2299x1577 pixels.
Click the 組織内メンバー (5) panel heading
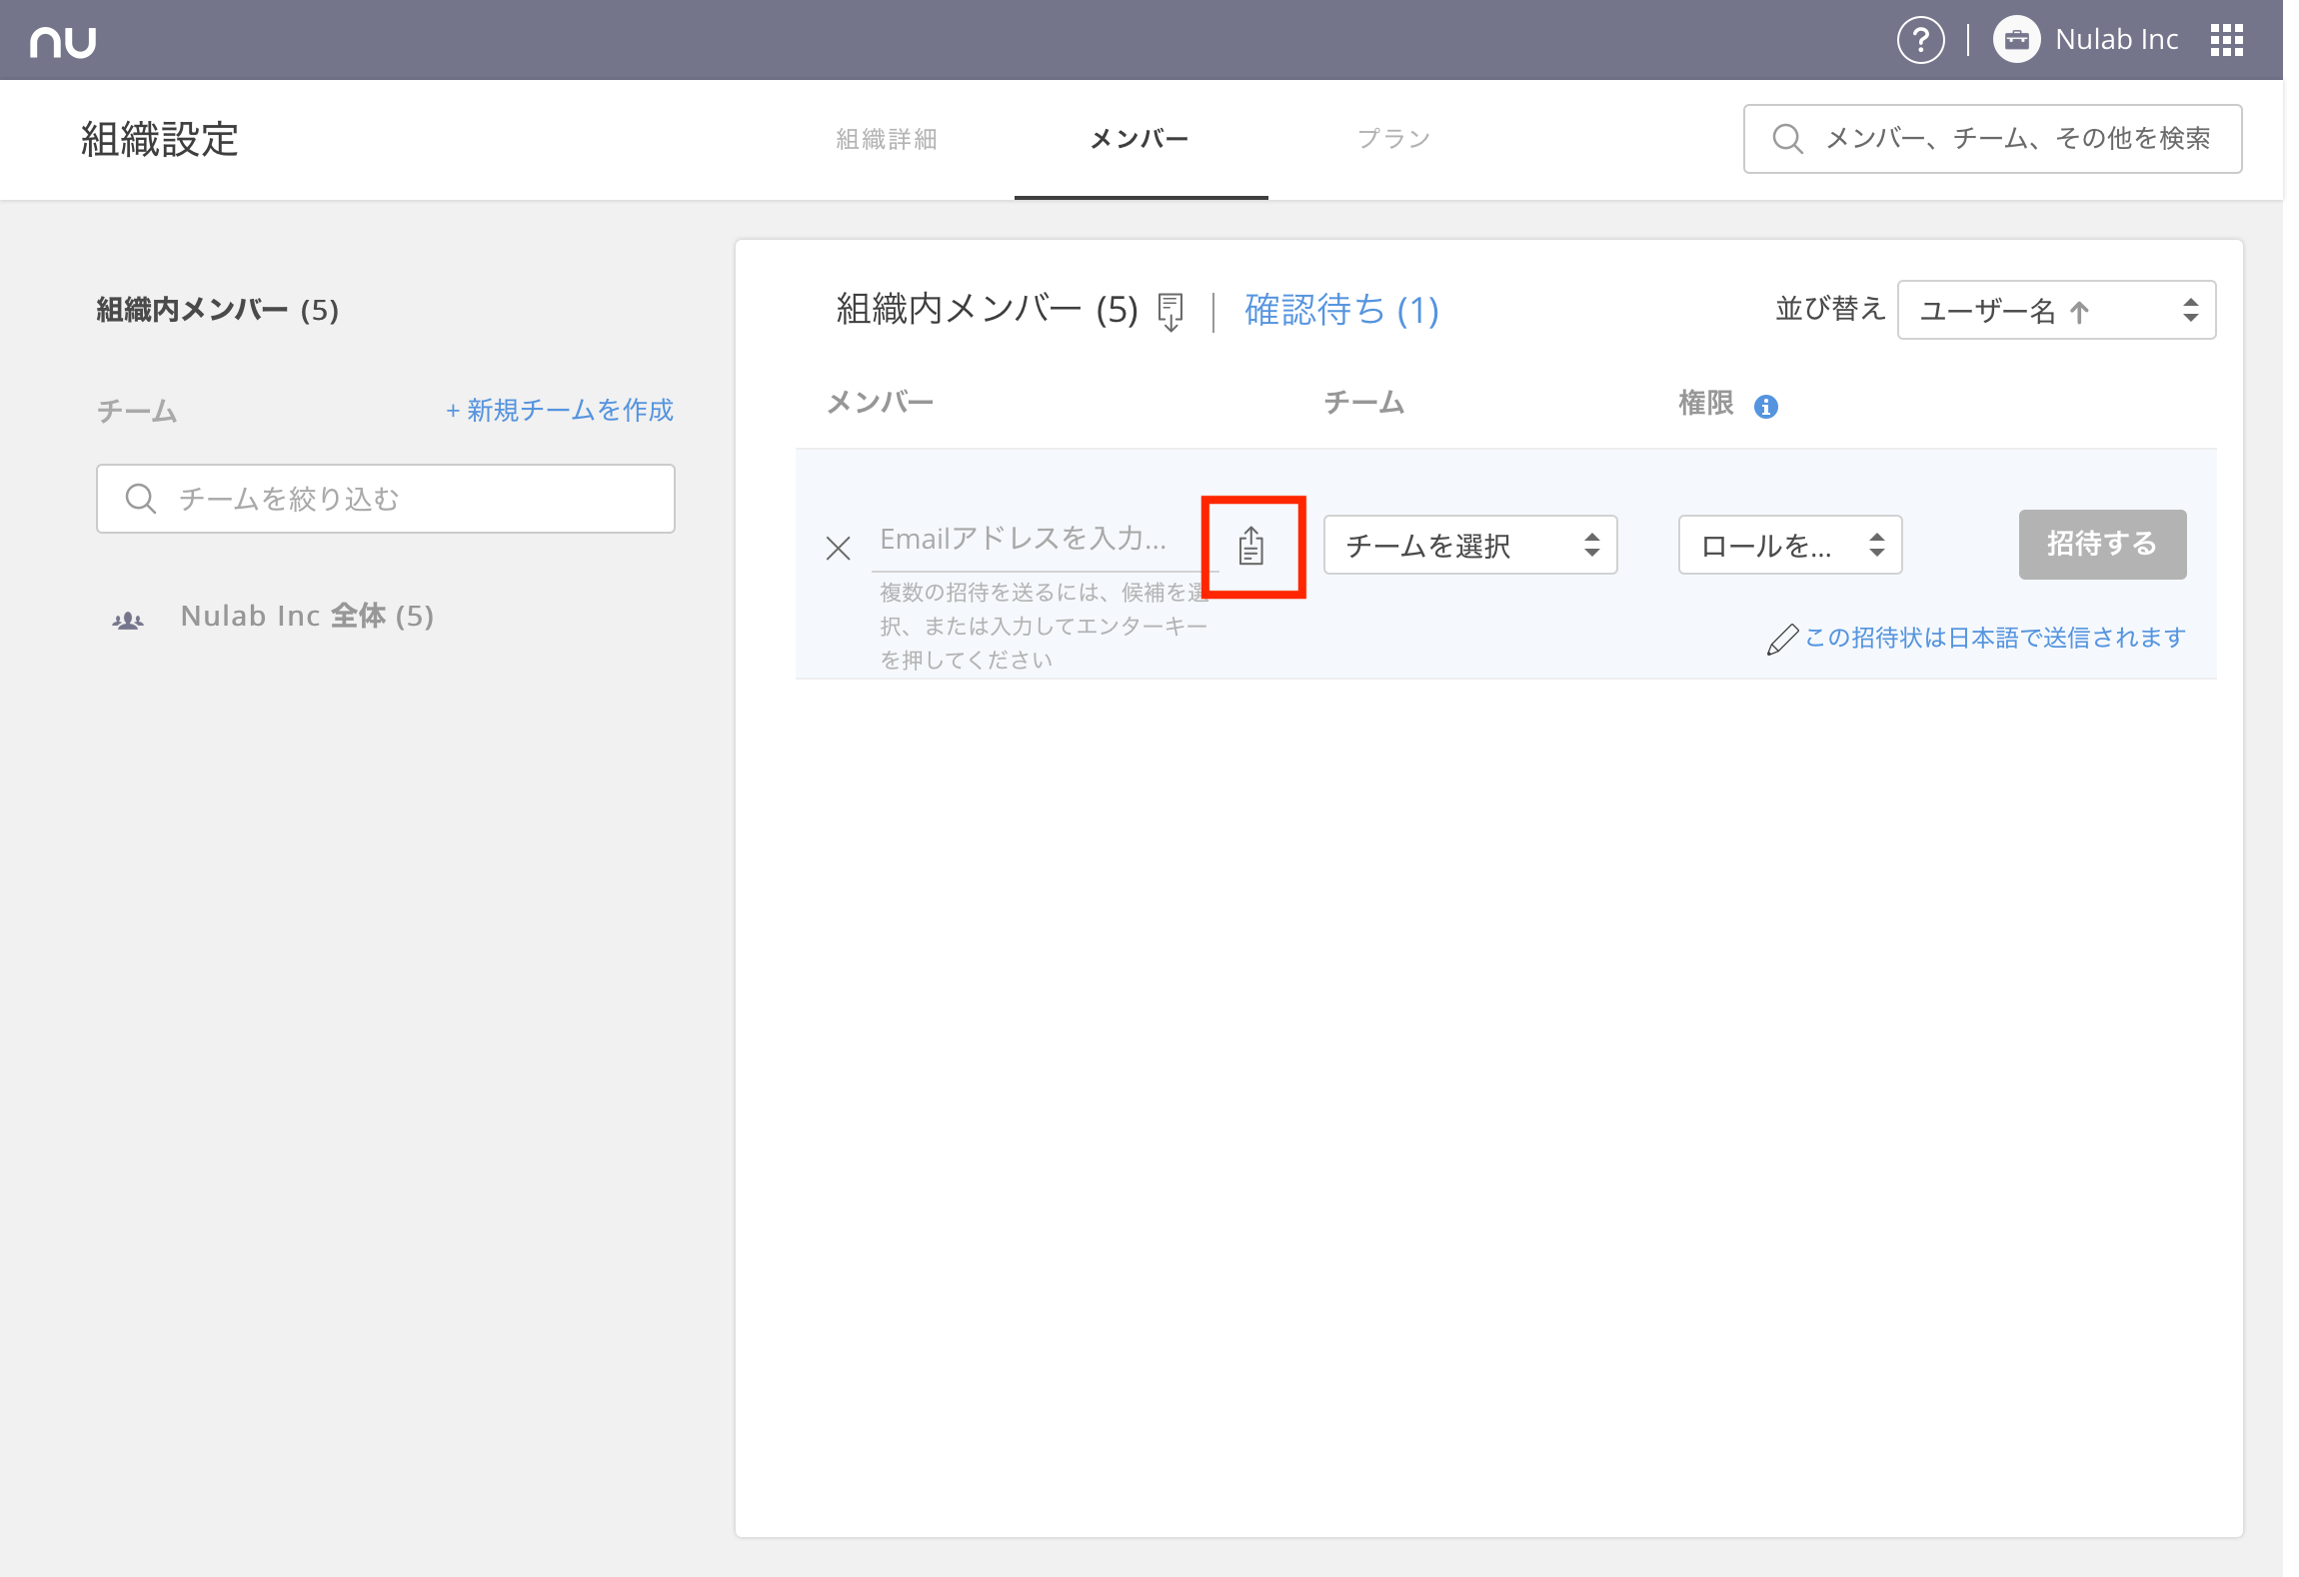pos(987,311)
